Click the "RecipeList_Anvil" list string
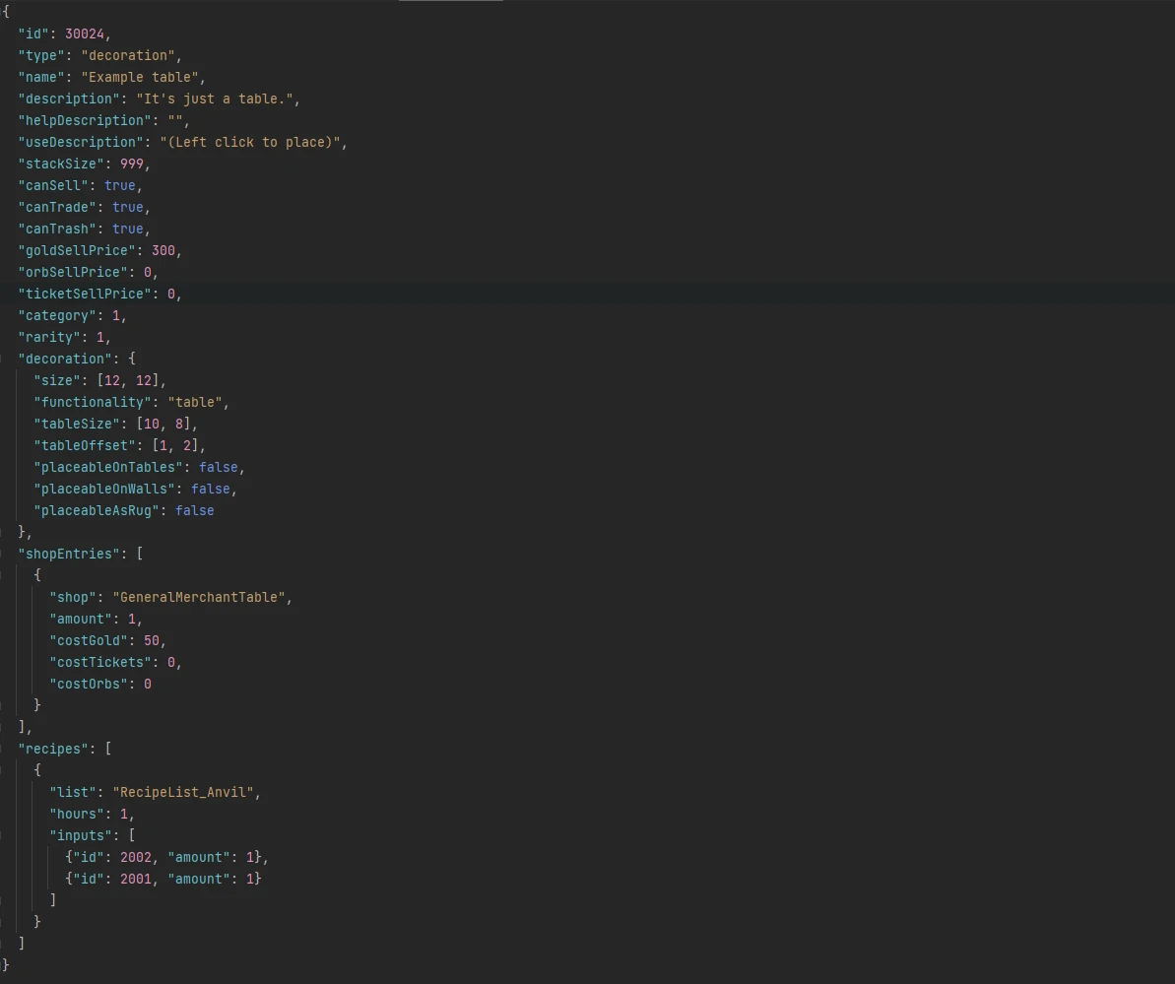This screenshot has height=984, width=1175. click(183, 792)
